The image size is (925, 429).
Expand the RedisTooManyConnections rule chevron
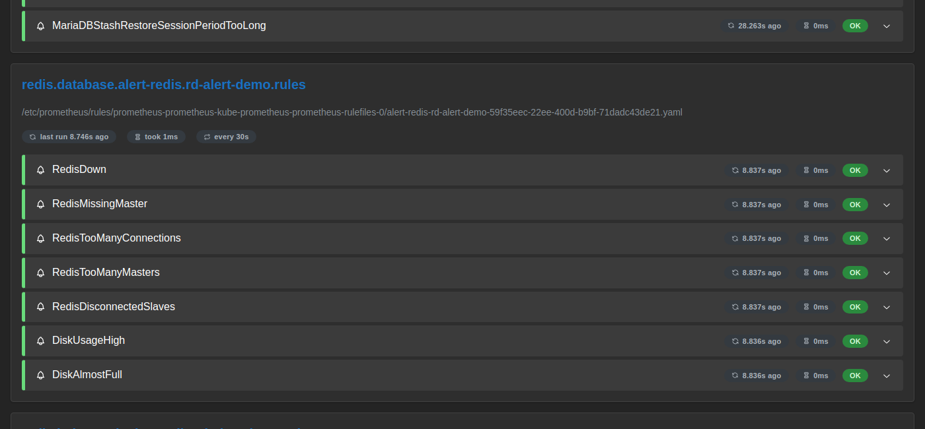pyautogui.click(x=887, y=238)
